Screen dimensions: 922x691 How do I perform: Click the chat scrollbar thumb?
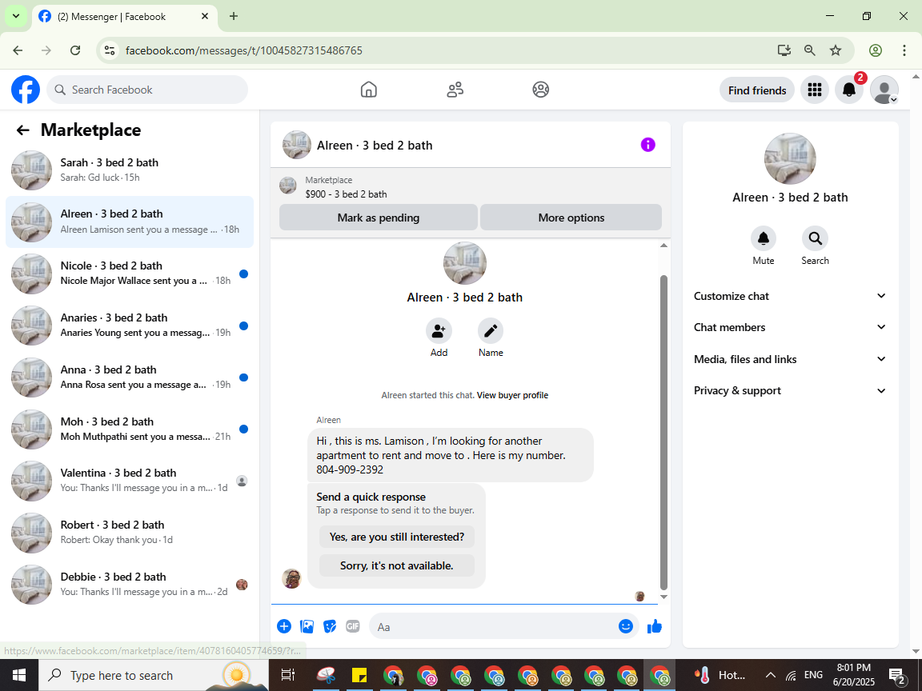tap(663, 433)
